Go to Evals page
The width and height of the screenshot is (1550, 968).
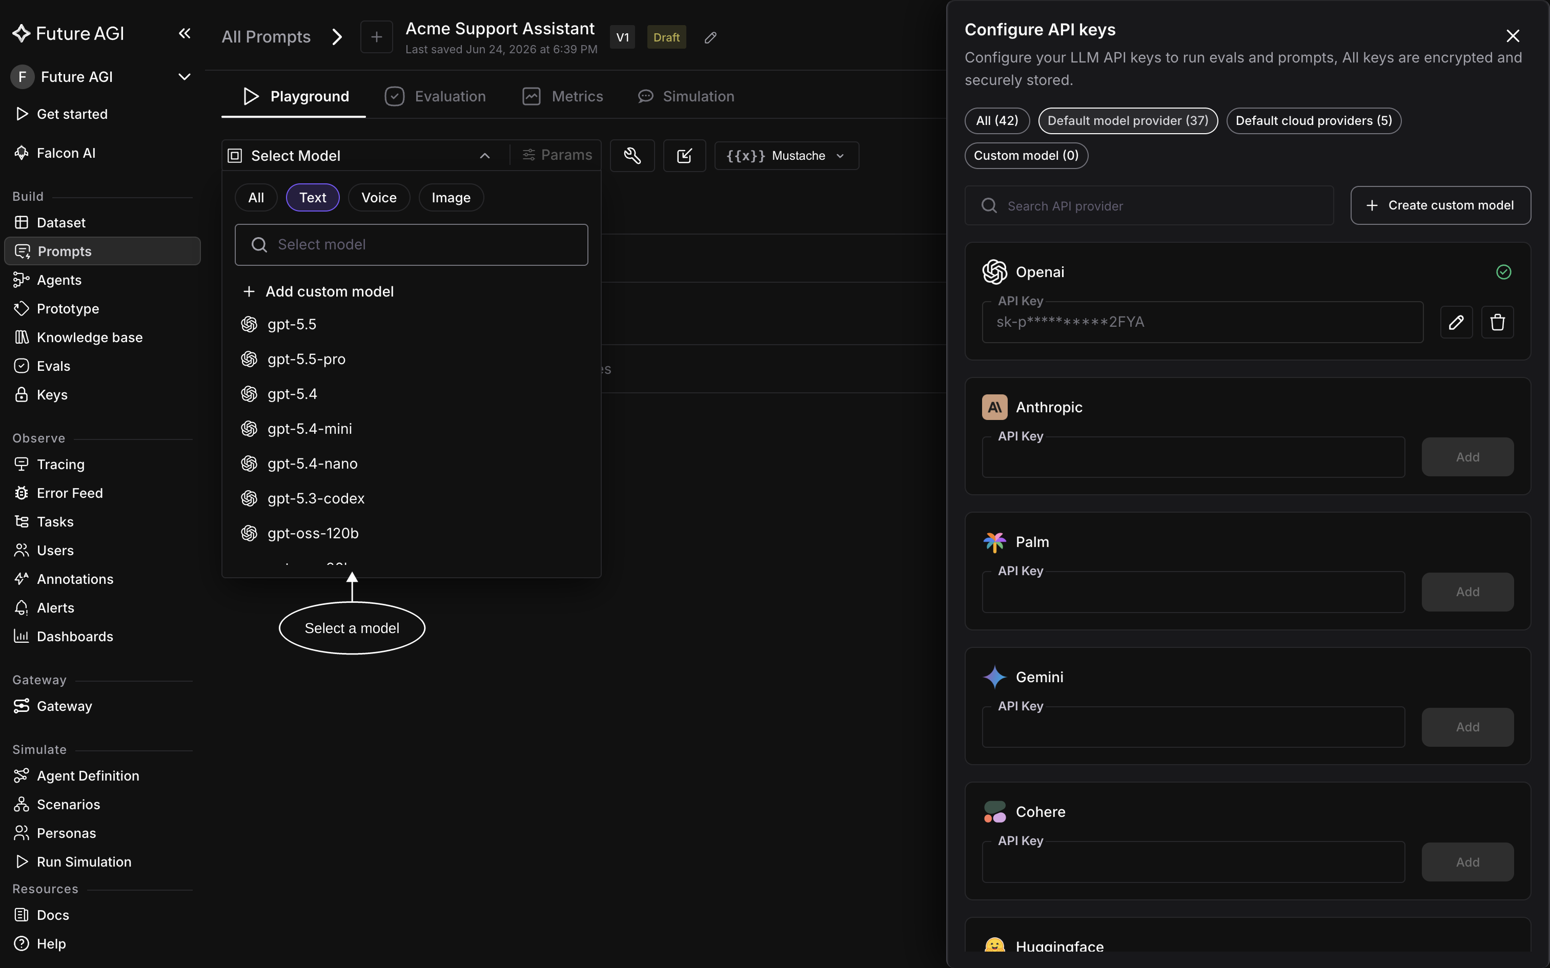tap(42, 366)
